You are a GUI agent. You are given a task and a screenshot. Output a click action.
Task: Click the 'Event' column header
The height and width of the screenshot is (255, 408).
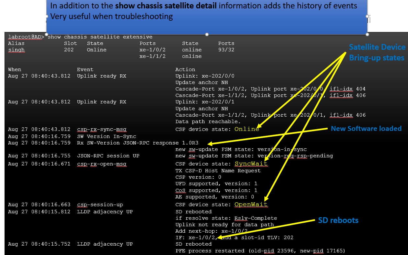coord(85,69)
